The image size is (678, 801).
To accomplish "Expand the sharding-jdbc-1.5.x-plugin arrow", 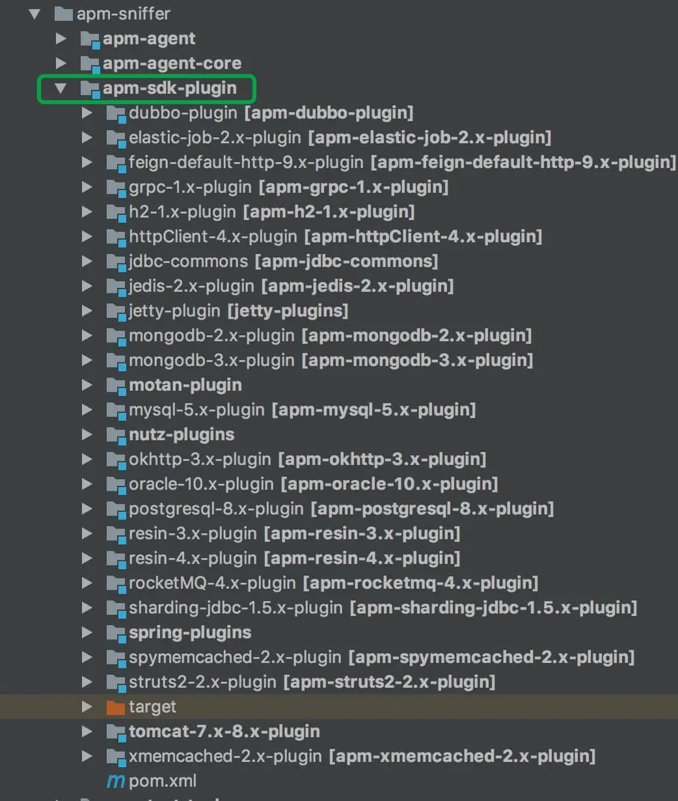I will [87, 608].
